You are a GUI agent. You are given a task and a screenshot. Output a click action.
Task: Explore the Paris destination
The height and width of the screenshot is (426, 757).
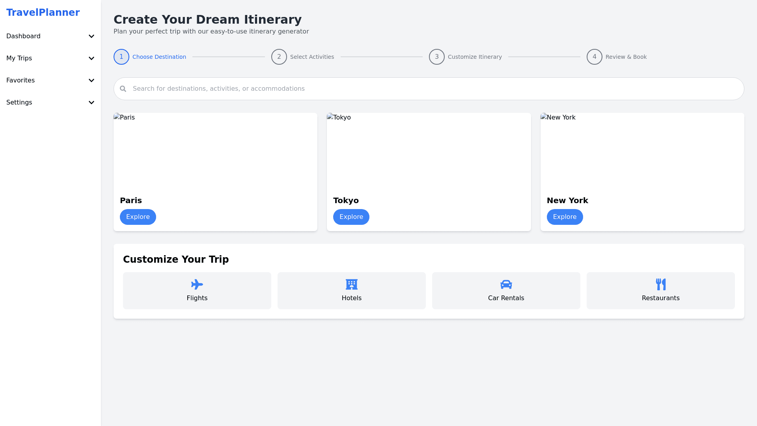coord(138,217)
